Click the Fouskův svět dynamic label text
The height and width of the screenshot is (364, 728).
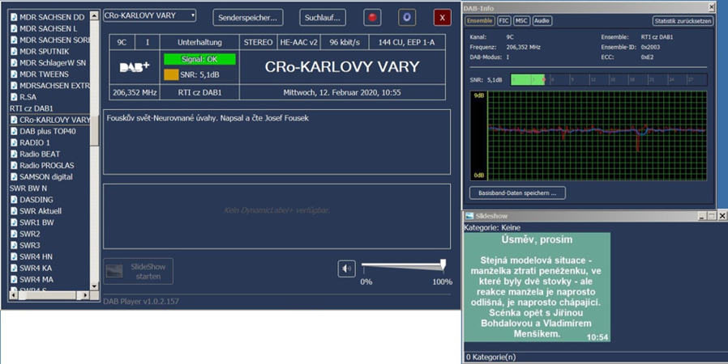pos(208,118)
